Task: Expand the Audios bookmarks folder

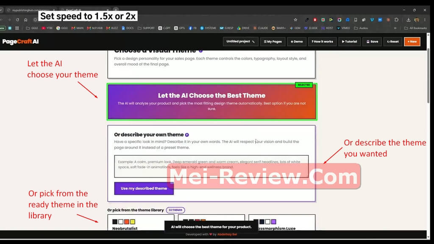Action: [x=361, y=28]
